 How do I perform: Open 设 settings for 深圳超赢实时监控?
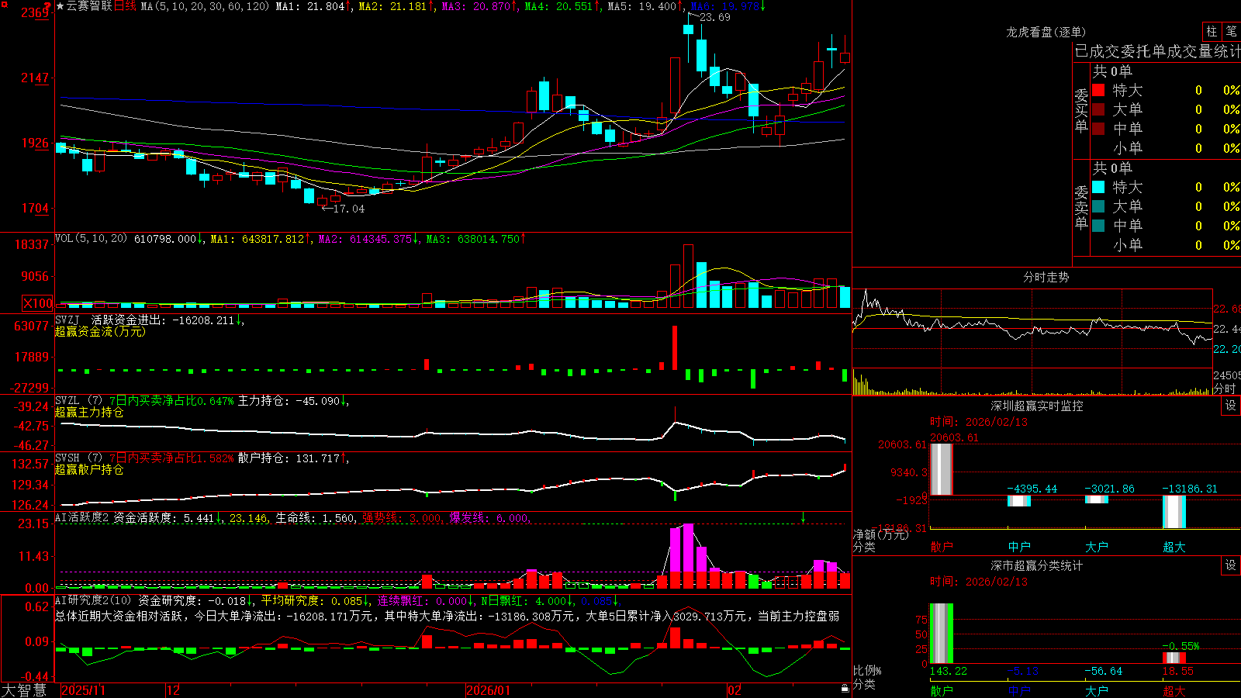(x=1231, y=406)
